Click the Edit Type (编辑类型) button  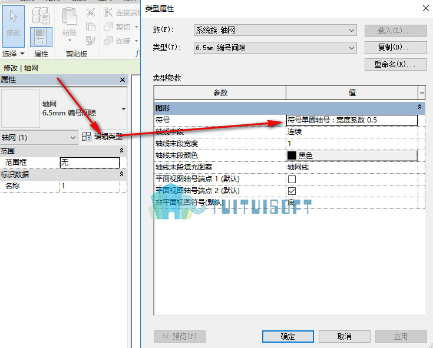(102, 137)
